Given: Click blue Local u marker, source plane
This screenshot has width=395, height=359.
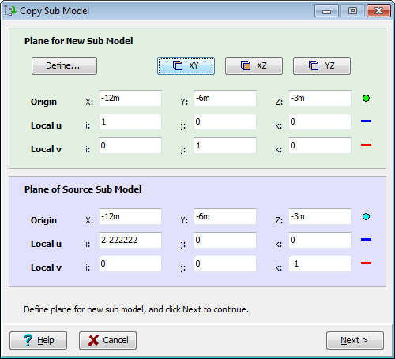Looking at the screenshot, I should click(366, 240).
